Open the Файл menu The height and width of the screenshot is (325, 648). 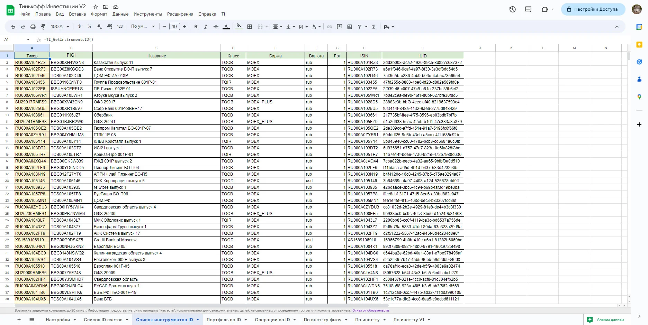25,14
